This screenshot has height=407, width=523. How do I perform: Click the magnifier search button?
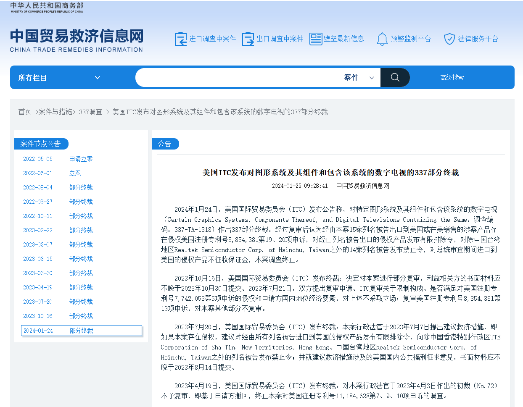[x=395, y=77]
